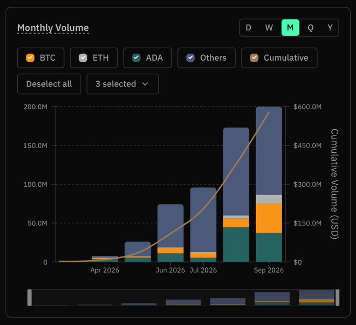Switch to the Q quarterly interval
The image size is (356, 325).
point(310,28)
